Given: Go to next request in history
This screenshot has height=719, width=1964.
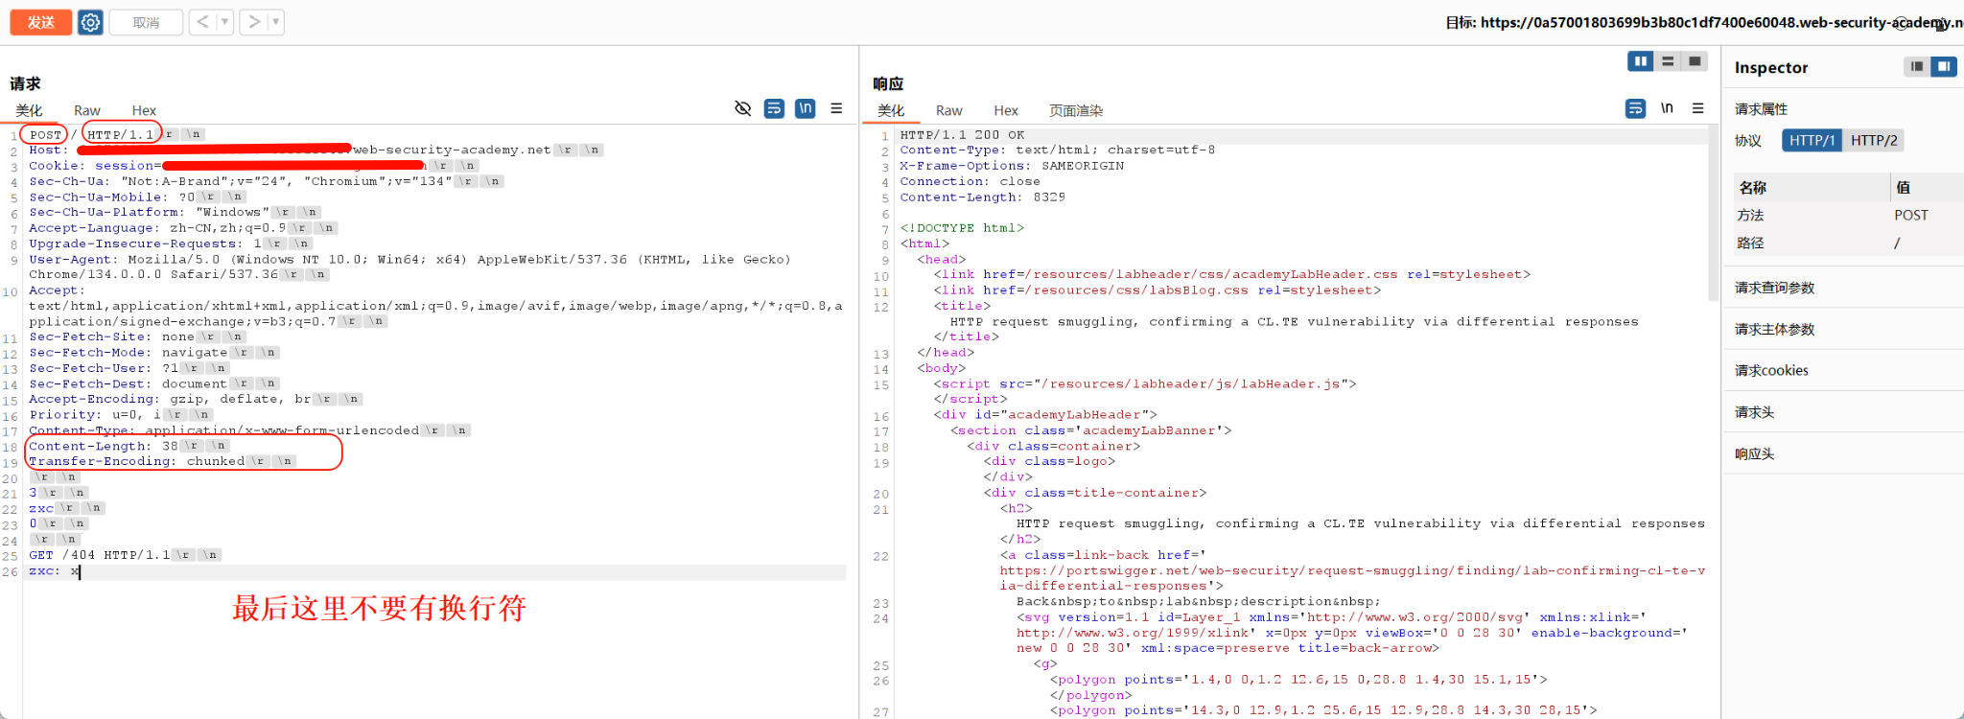Looking at the screenshot, I should click(x=254, y=21).
